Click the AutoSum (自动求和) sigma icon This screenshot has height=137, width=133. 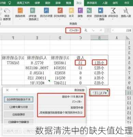(113, 11)
